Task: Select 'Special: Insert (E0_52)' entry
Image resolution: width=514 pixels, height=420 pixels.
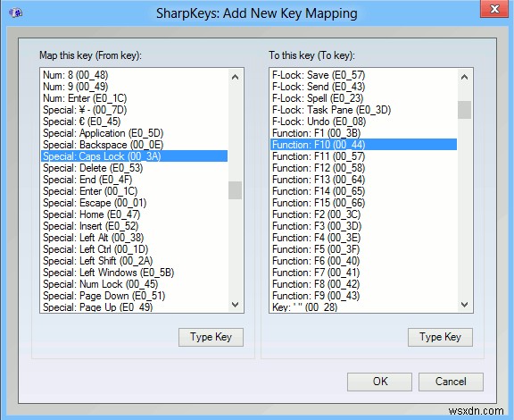Action: [x=134, y=226]
